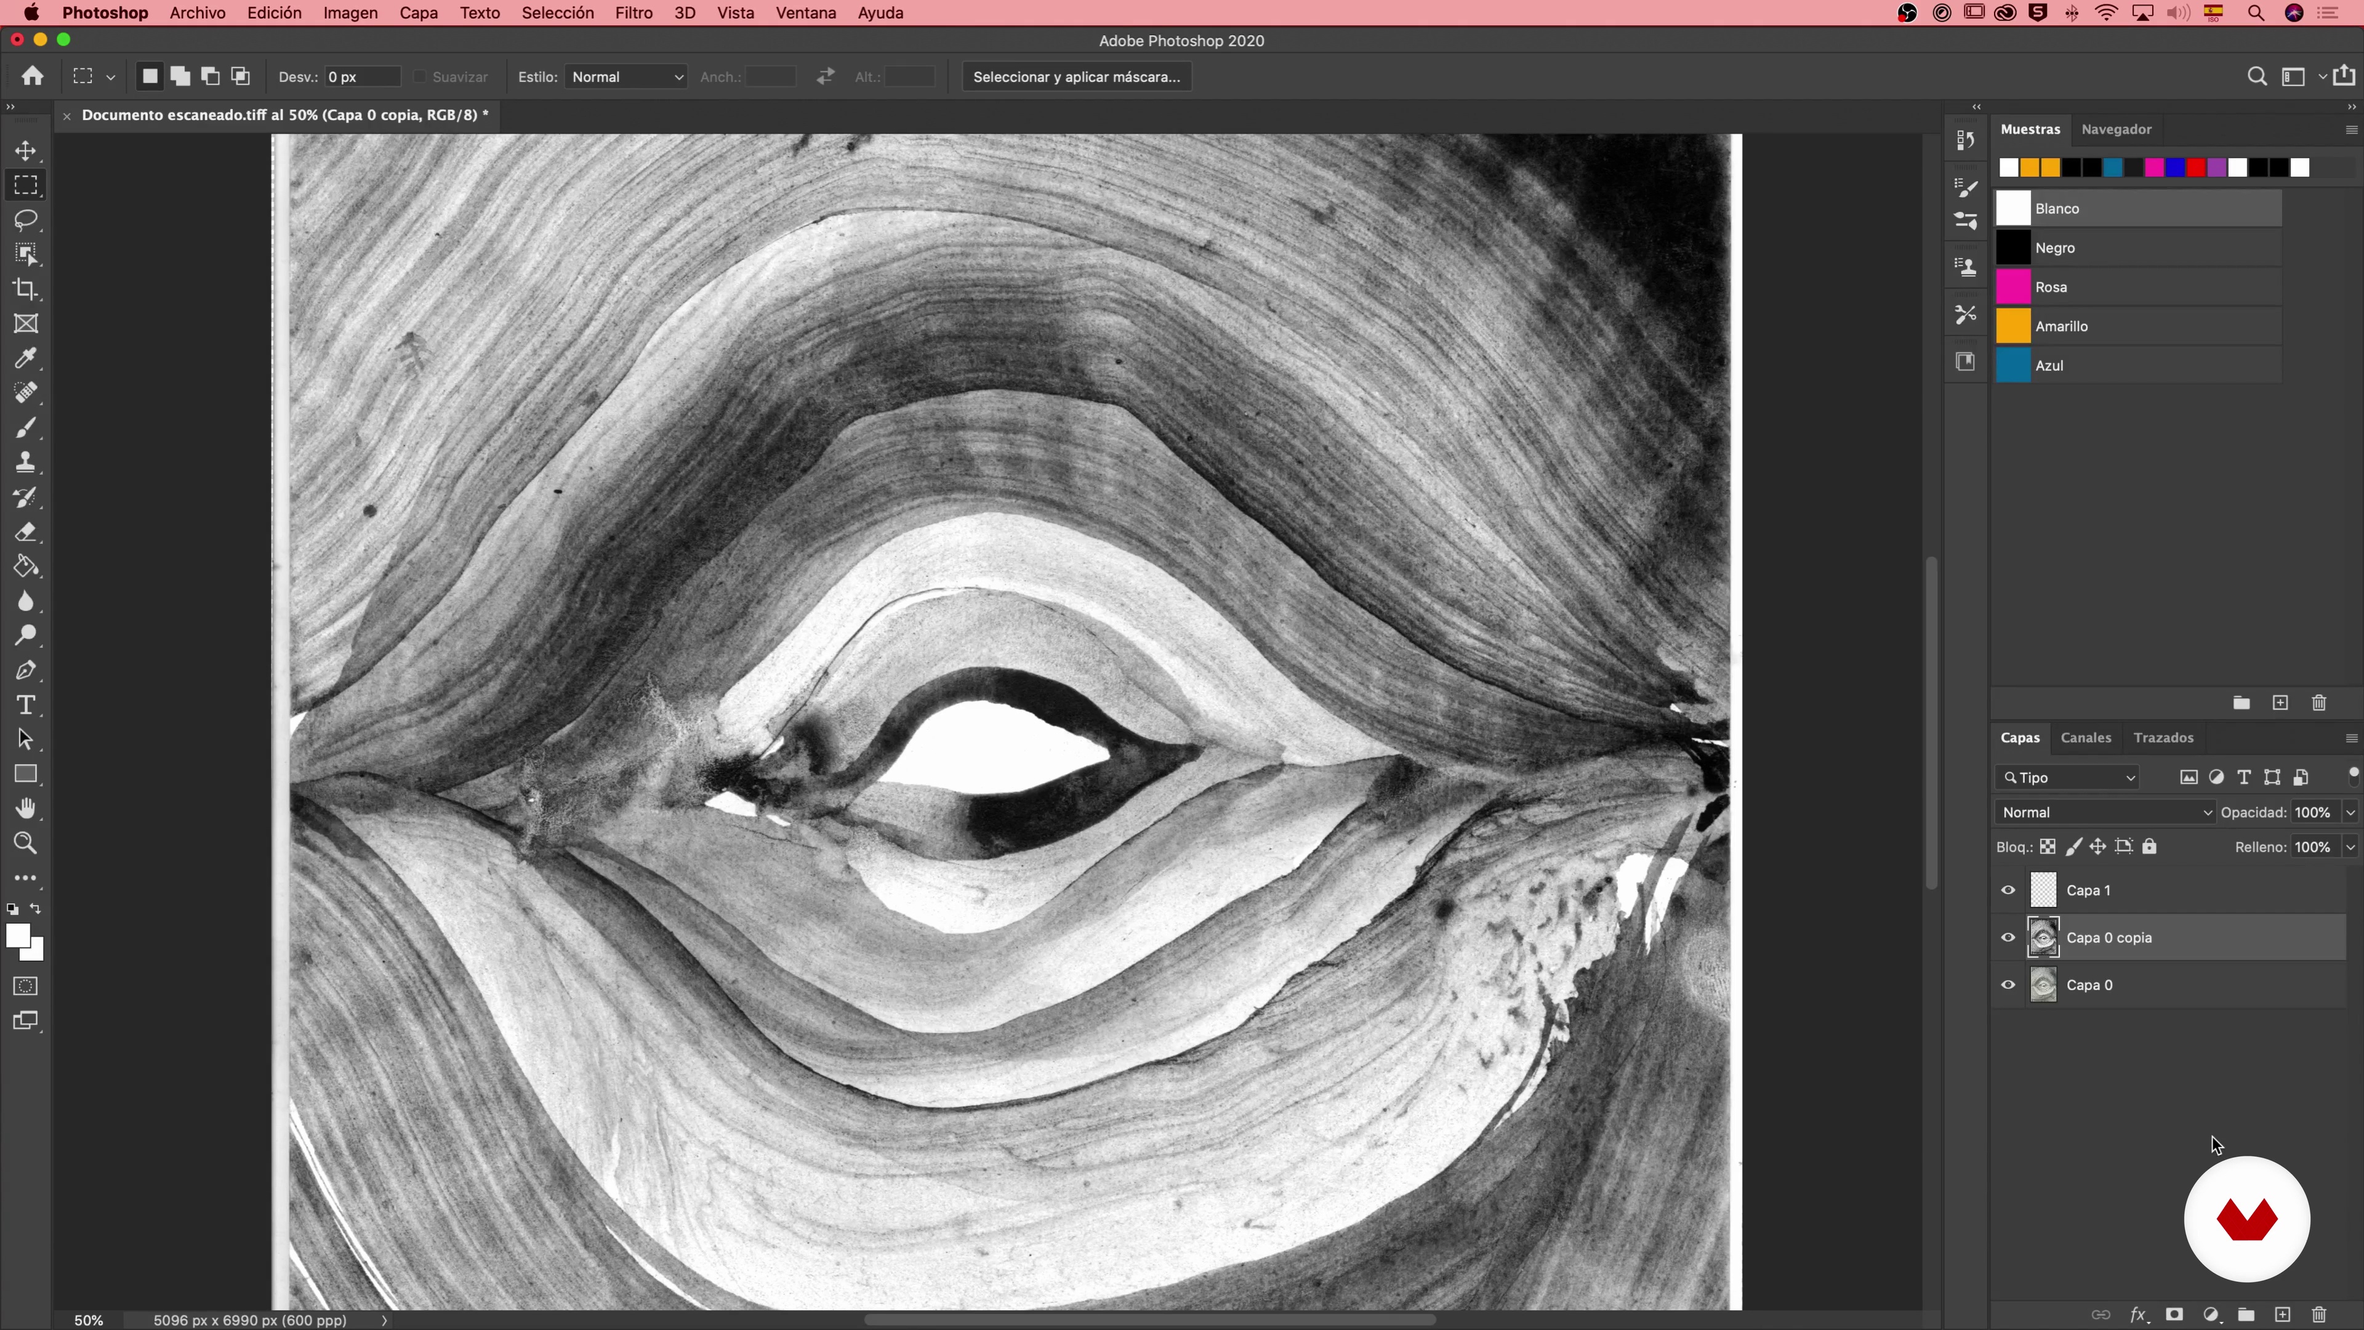Viewport: 2364px width, 1330px height.
Task: Select the Hand tool
Action: coord(26,808)
